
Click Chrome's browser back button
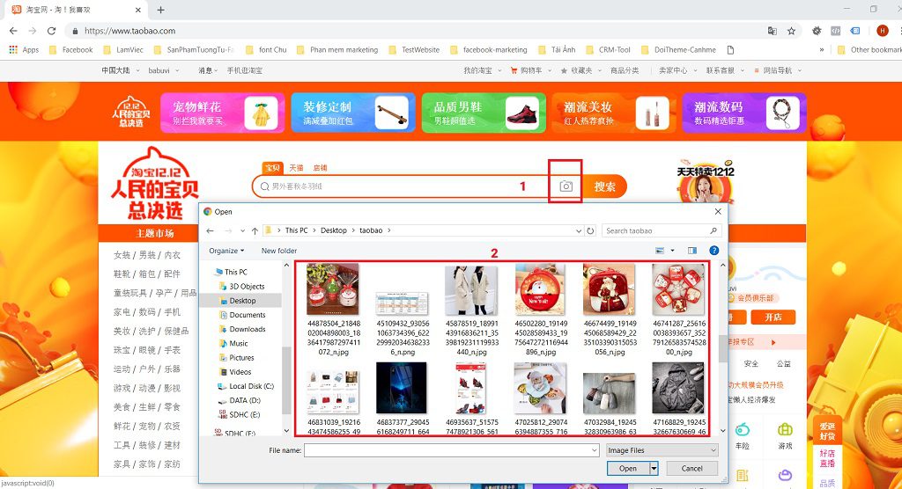pyautogui.click(x=13, y=31)
